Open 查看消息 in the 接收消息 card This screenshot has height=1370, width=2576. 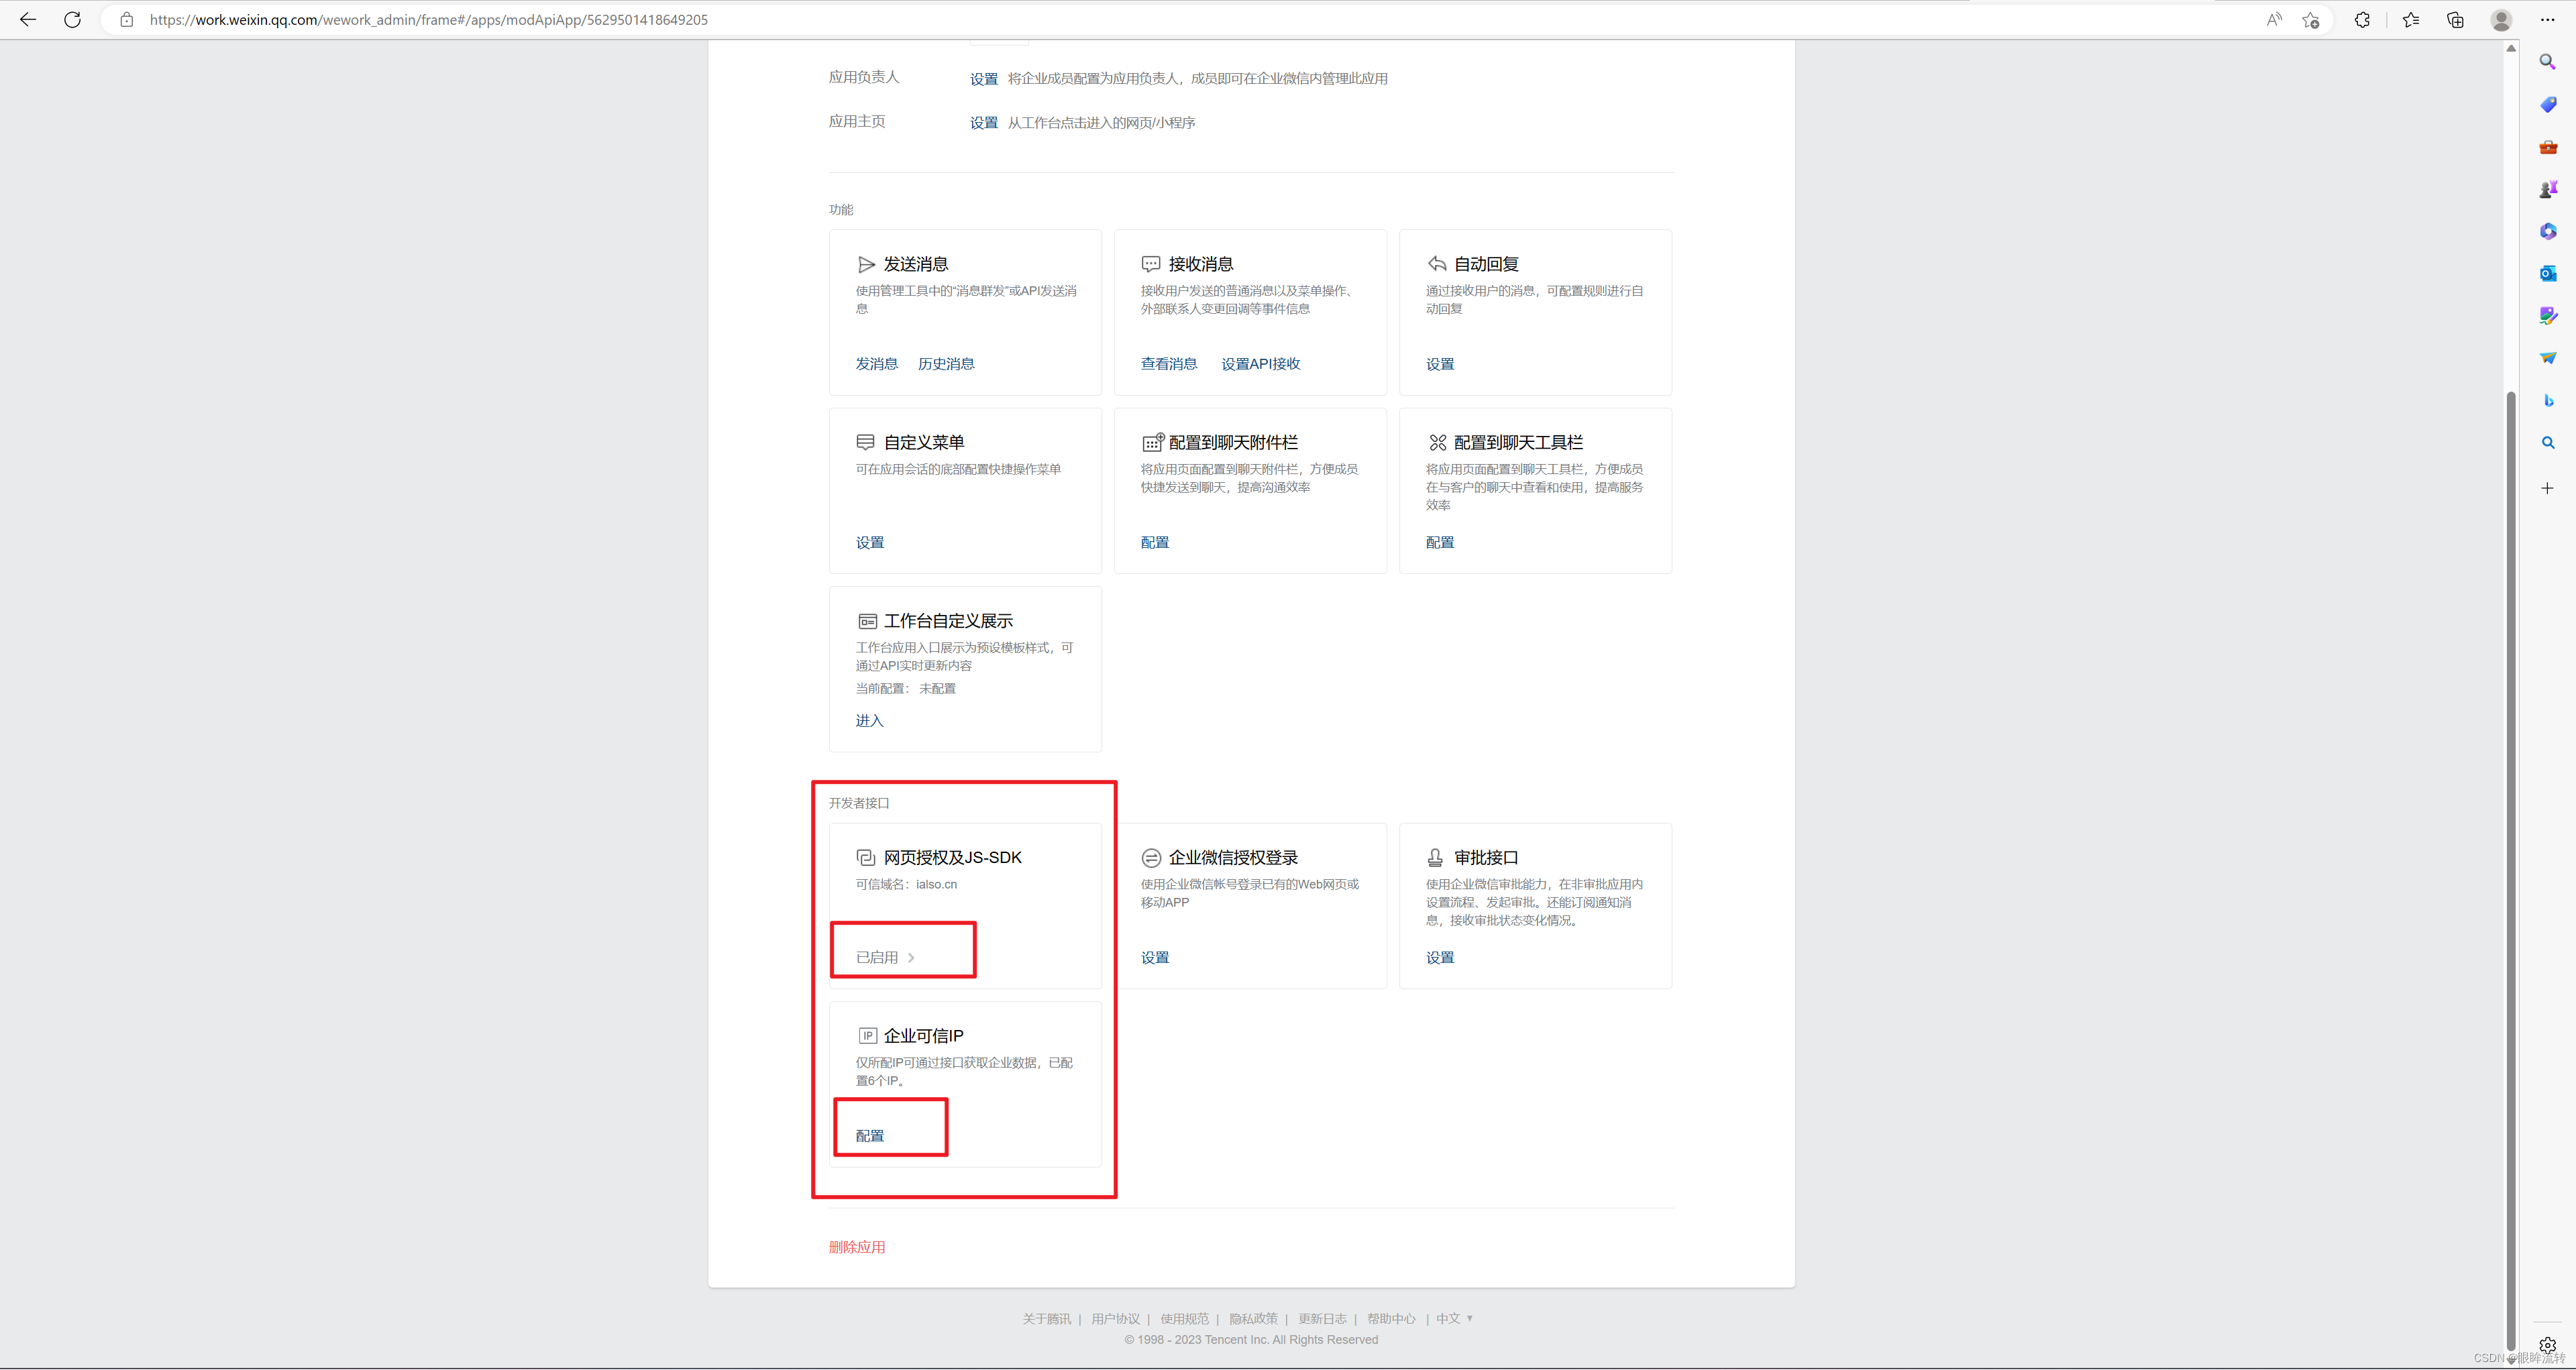coord(1169,363)
